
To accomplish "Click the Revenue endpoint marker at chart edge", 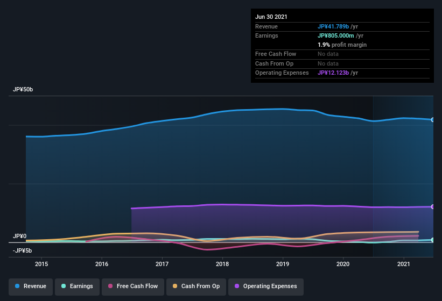I will pos(433,120).
